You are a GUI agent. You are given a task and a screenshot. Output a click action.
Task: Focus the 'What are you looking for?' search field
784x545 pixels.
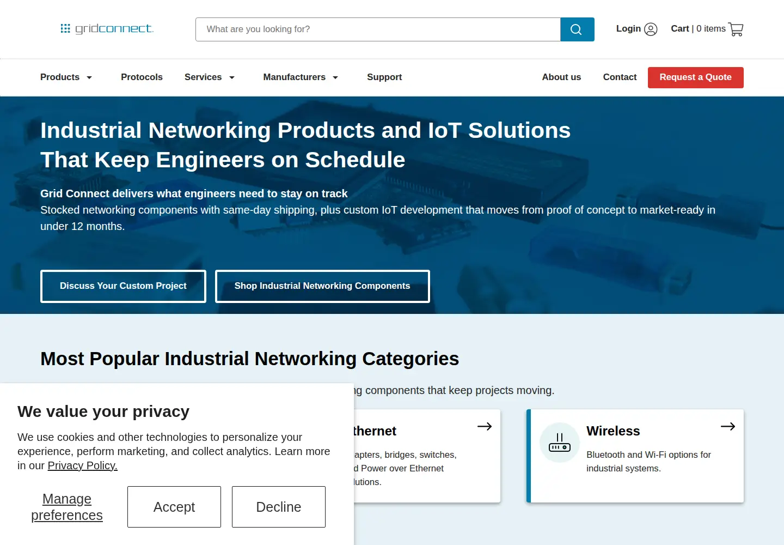pyautogui.click(x=378, y=29)
